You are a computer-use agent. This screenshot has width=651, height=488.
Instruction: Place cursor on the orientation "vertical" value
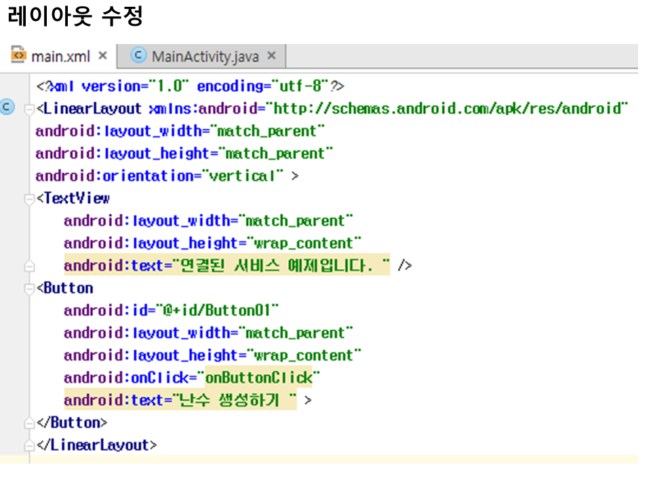pyautogui.click(x=246, y=176)
